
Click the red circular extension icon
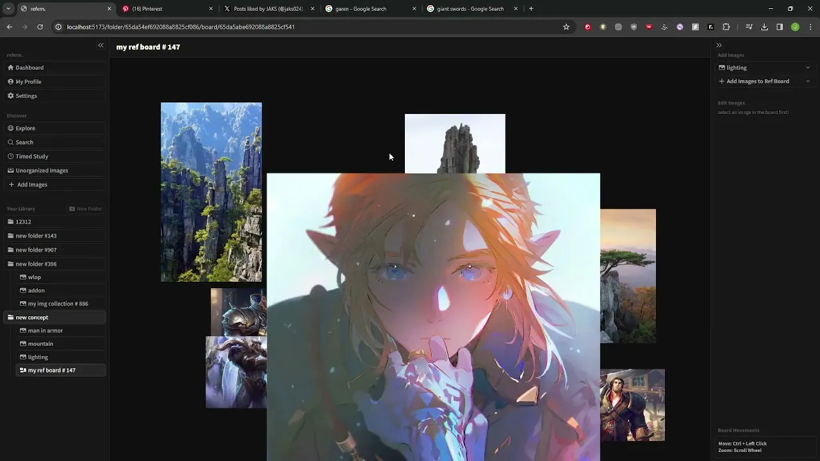point(587,27)
